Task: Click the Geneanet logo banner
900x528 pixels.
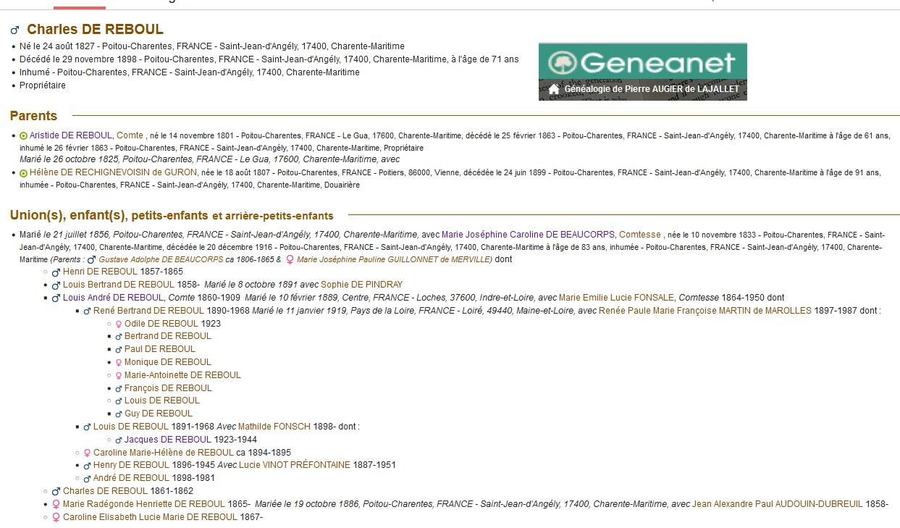Action: [x=642, y=71]
